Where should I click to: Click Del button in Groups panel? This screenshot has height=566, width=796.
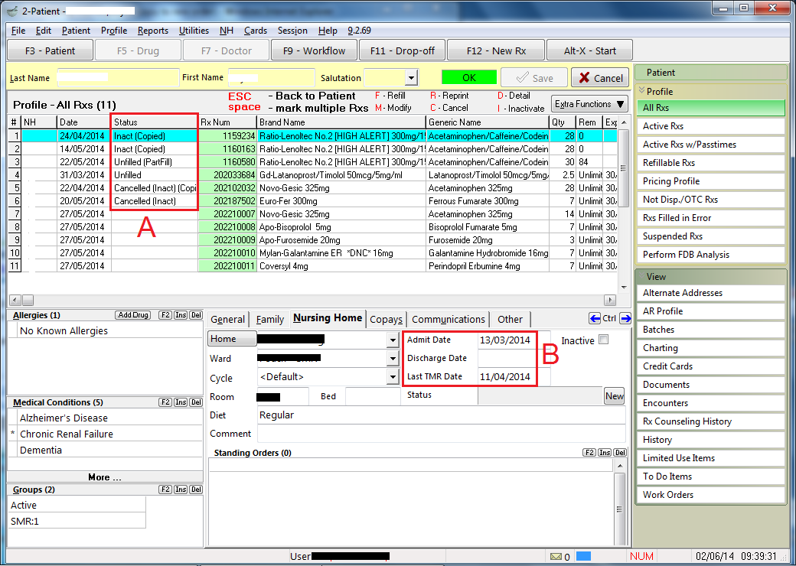click(x=195, y=490)
